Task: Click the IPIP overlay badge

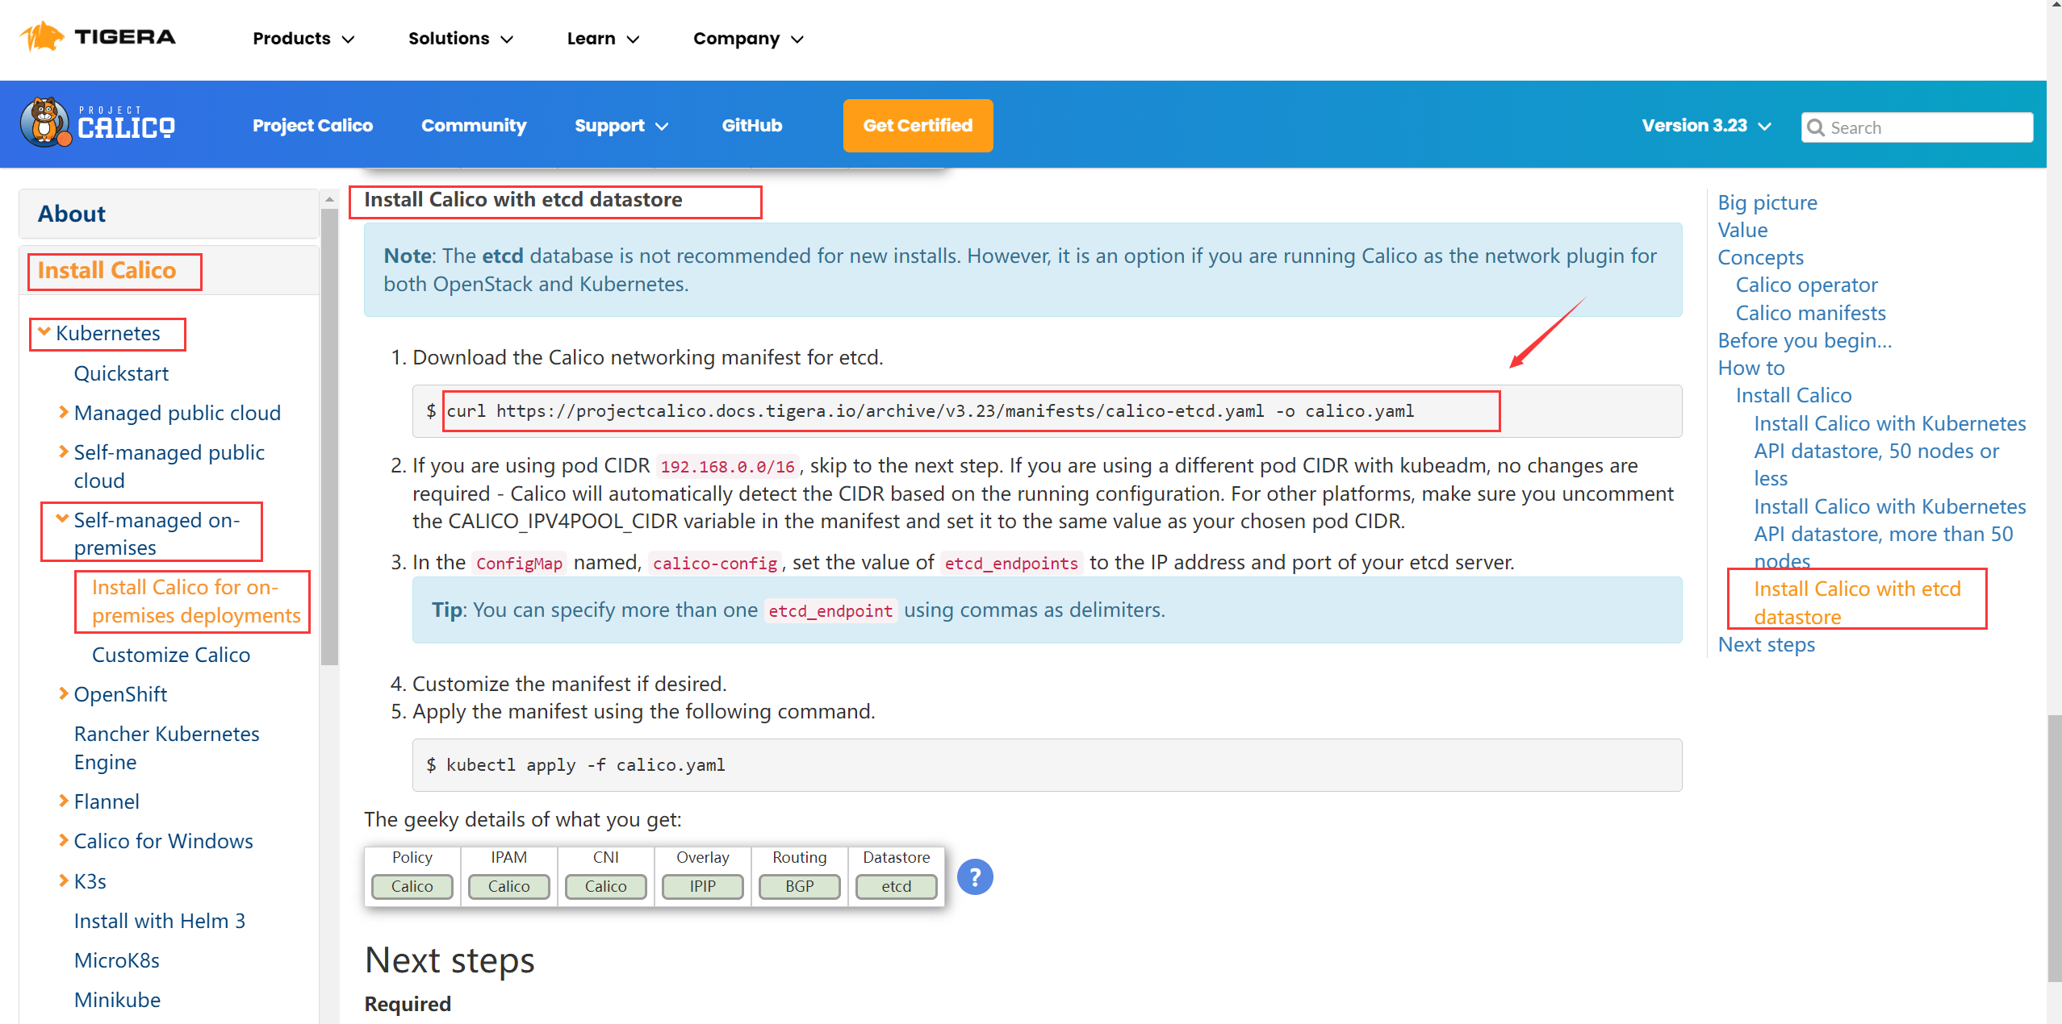Action: point(702,886)
